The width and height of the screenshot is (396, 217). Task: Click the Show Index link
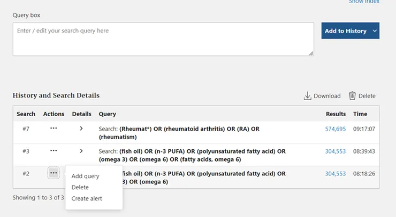pos(364,2)
